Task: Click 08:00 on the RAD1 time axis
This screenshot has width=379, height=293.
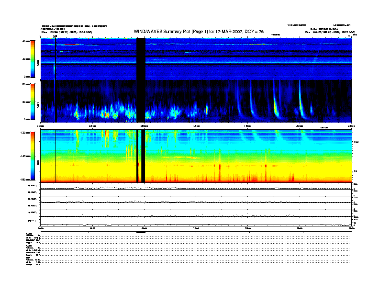Action: [144, 126]
